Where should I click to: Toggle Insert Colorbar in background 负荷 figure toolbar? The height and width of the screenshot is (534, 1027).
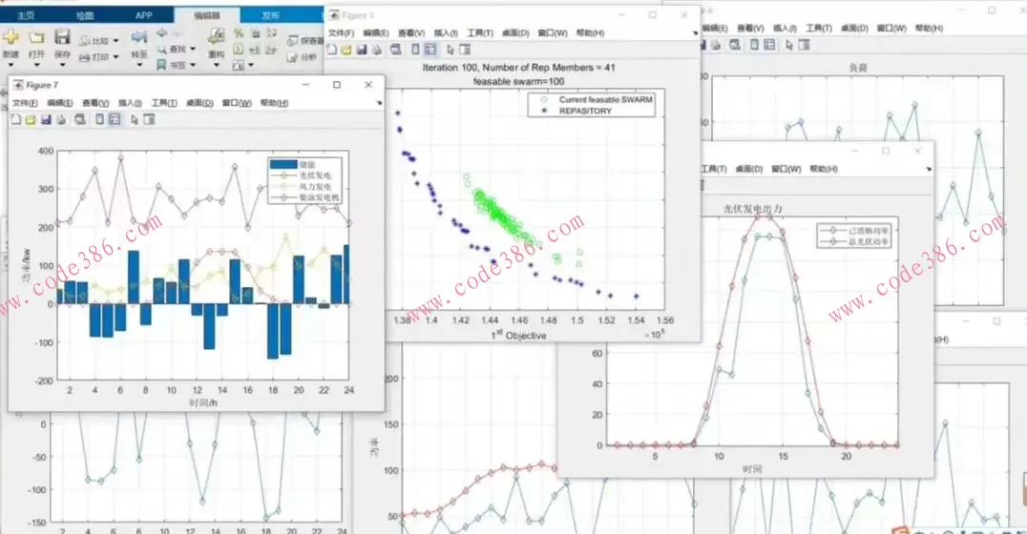[755, 45]
